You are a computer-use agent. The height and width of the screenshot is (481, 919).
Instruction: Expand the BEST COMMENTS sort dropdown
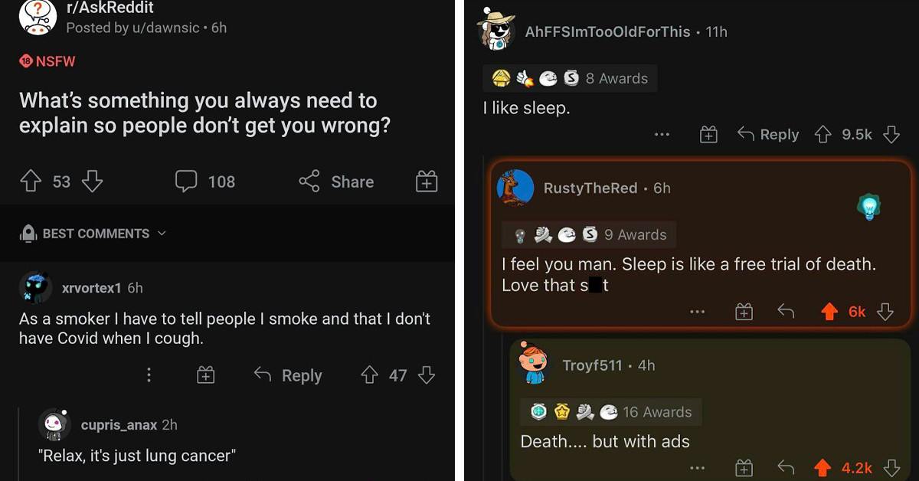(93, 234)
